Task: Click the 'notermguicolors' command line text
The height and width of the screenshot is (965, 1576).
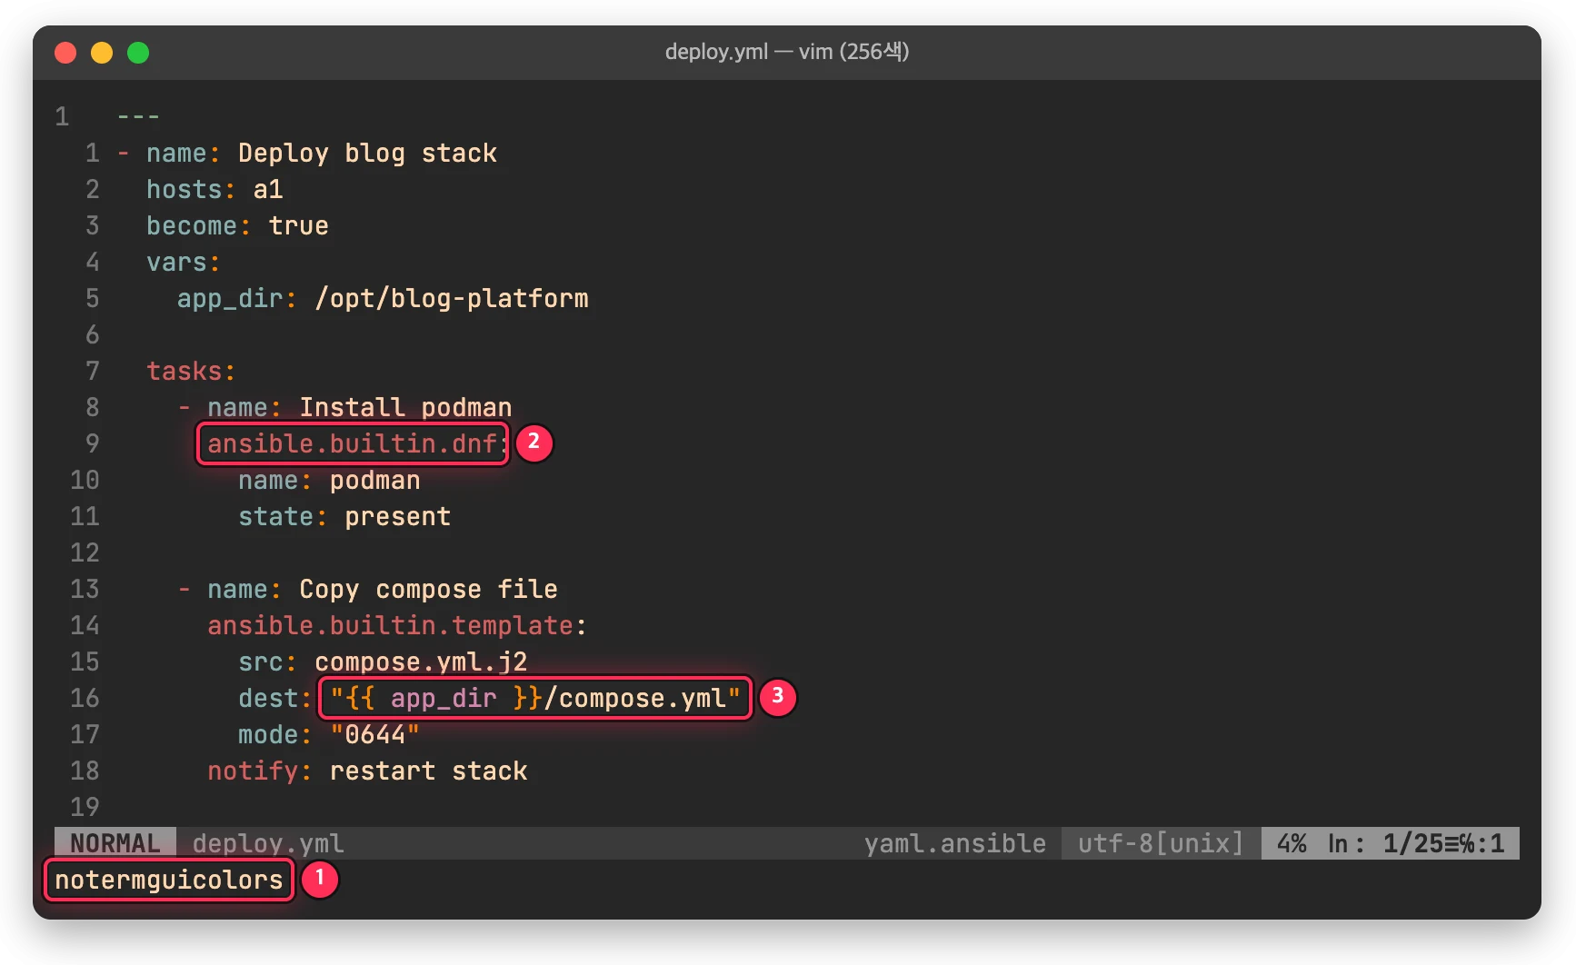Action: click(x=169, y=880)
